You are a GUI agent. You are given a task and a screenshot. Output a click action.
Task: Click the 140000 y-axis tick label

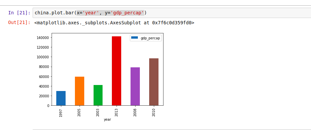coord(43,38)
